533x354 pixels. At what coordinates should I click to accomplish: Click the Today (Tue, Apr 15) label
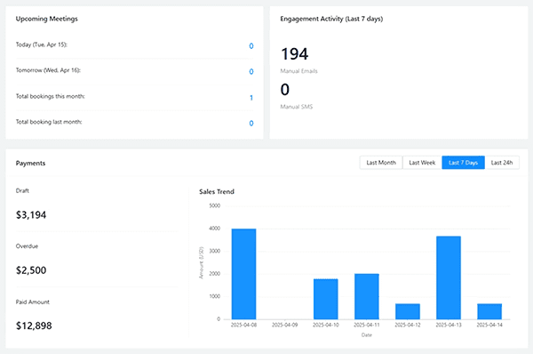coord(42,44)
